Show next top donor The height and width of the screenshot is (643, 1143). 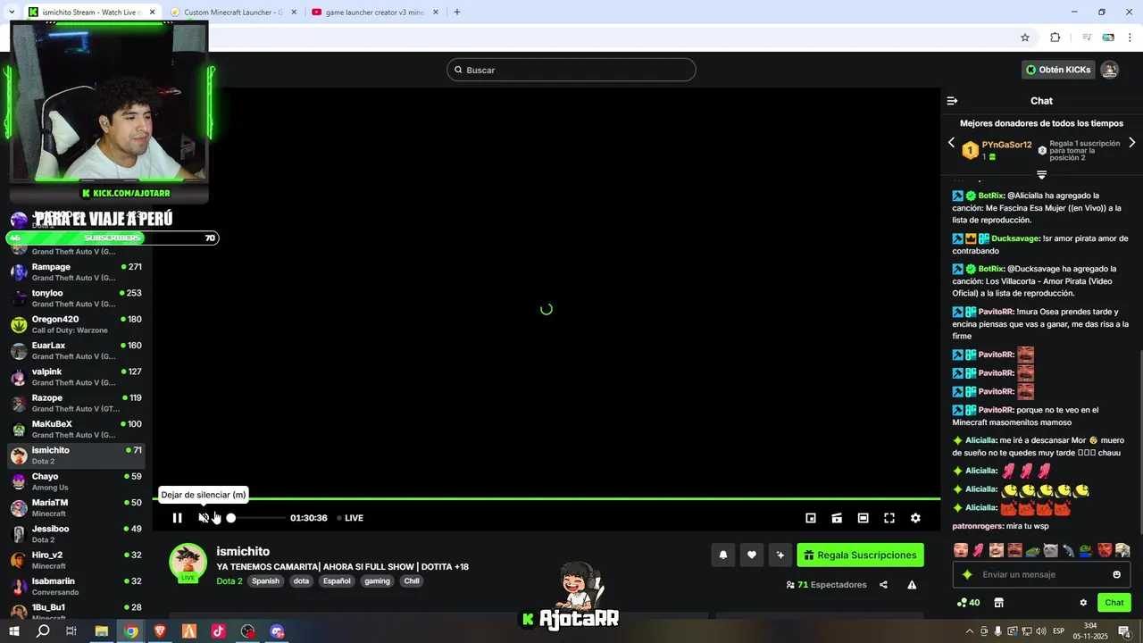coord(1132,143)
